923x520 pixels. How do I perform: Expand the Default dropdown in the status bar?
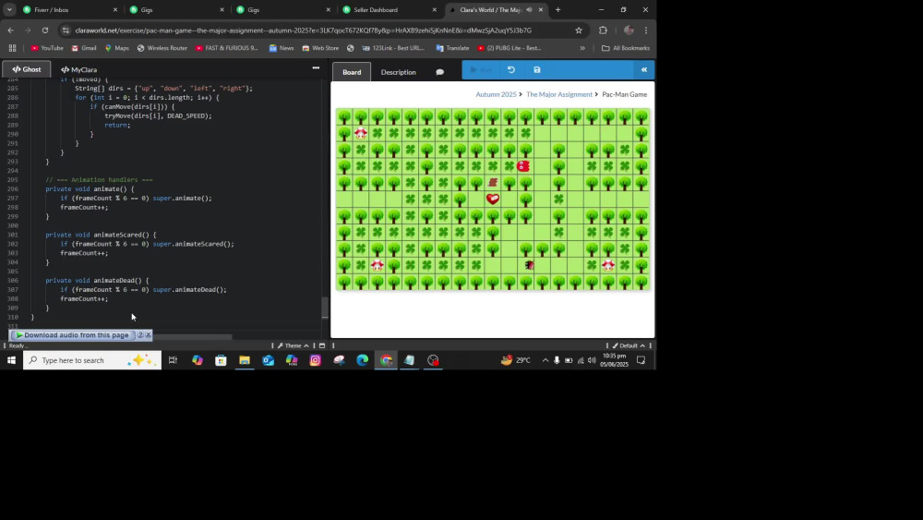pyautogui.click(x=629, y=345)
